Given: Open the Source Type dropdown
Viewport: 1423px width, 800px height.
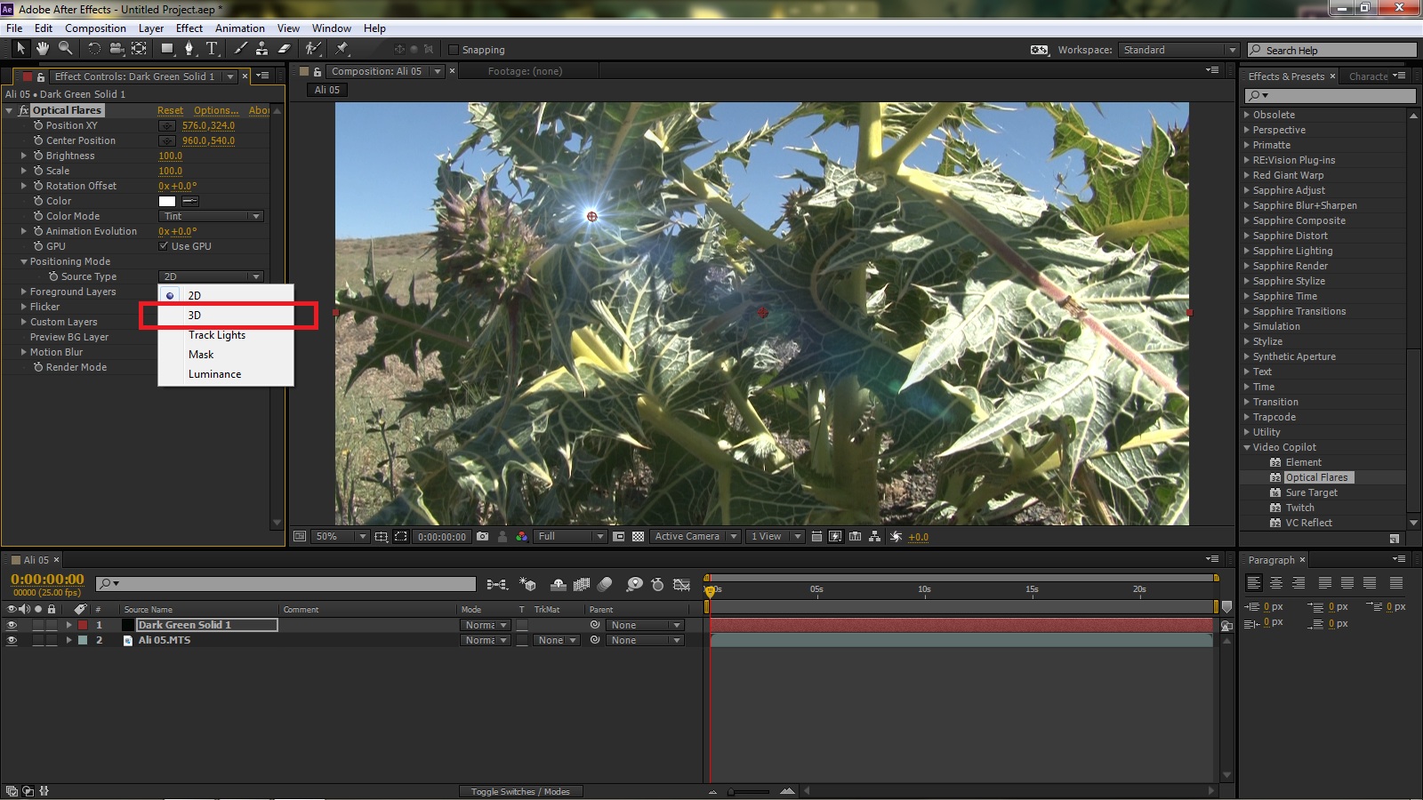Looking at the screenshot, I should tap(211, 276).
